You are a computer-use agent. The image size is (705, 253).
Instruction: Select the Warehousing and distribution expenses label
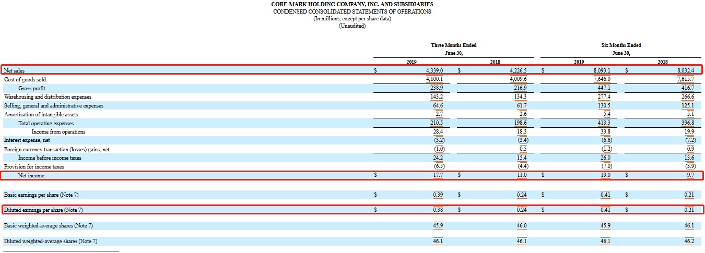(x=48, y=97)
